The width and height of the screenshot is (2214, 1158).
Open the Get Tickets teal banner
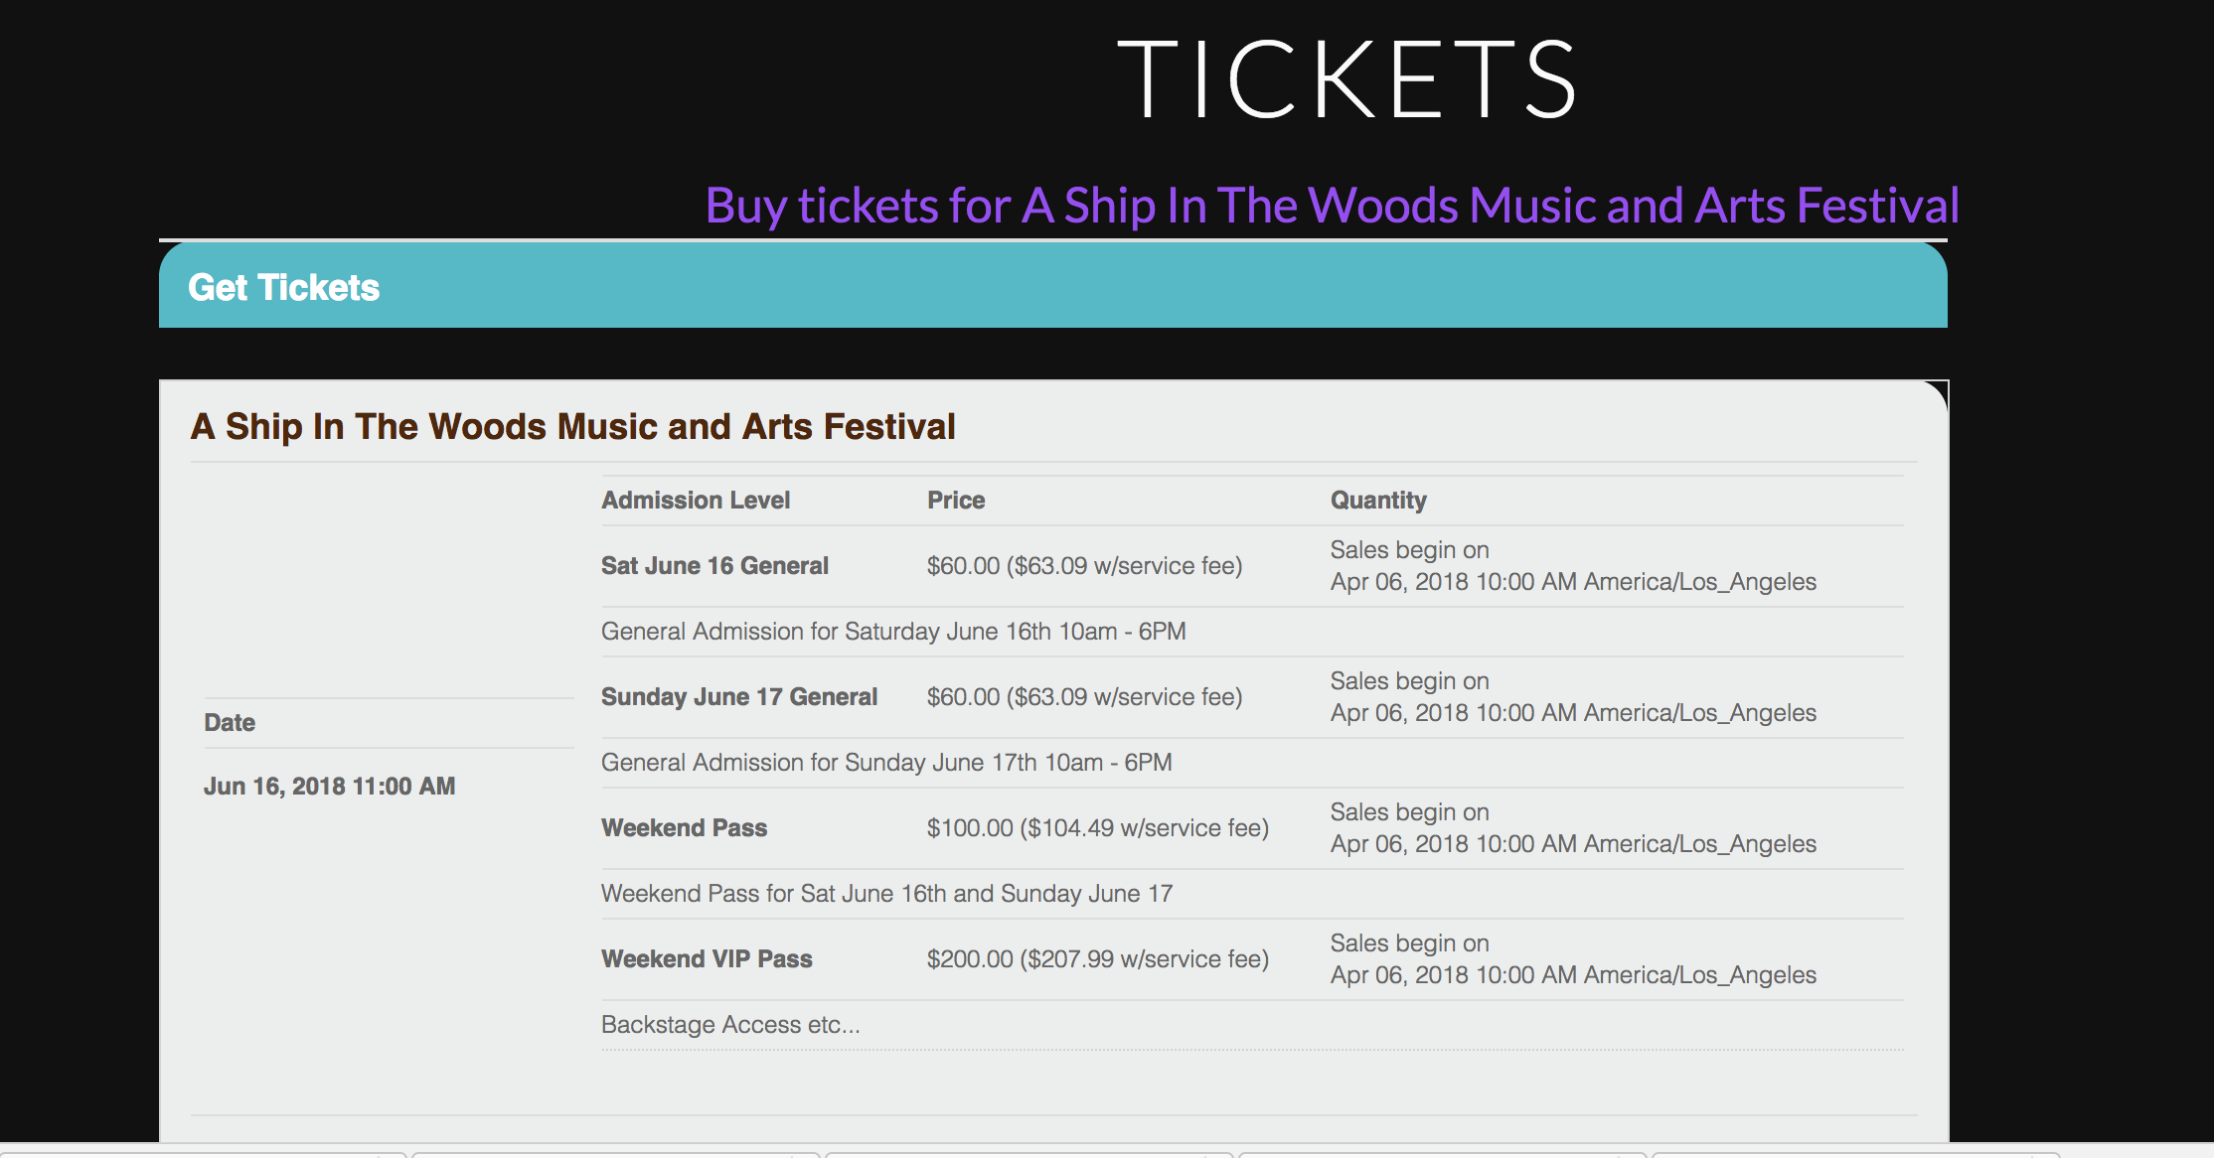[x=1053, y=286]
